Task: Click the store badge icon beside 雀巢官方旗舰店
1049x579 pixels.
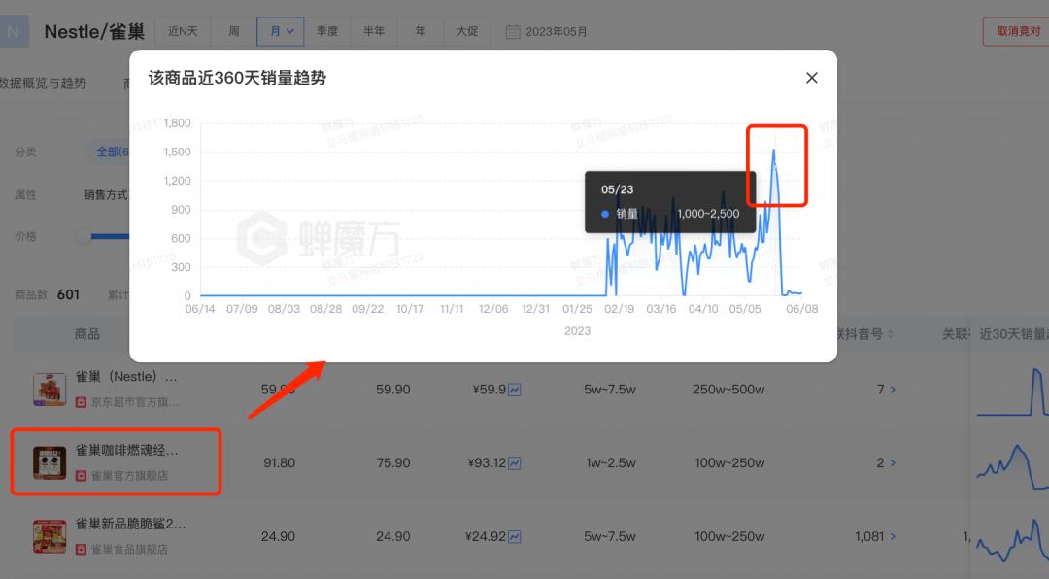Action: 80,474
